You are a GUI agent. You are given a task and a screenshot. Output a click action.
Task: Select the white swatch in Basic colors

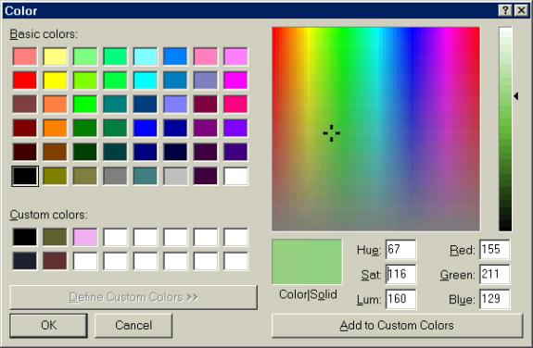235,176
